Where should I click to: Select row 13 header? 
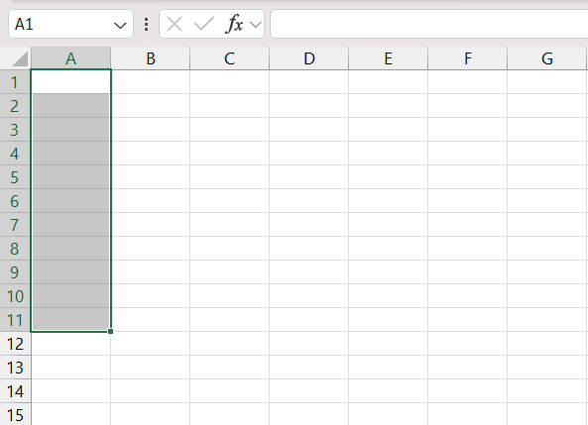15,368
